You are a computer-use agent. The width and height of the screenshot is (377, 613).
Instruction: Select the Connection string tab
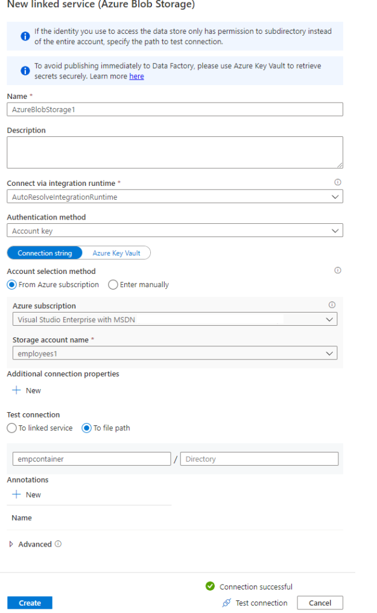coord(45,253)
